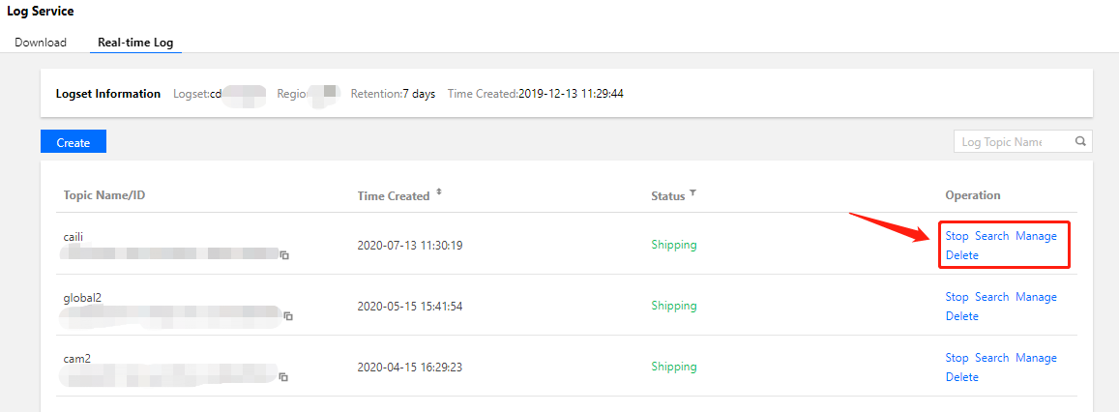The height and width of the screenshot is (412, 1119).
Task: Delete the global2 log topic
Action: pyautogui.click(x=961, y=316)
